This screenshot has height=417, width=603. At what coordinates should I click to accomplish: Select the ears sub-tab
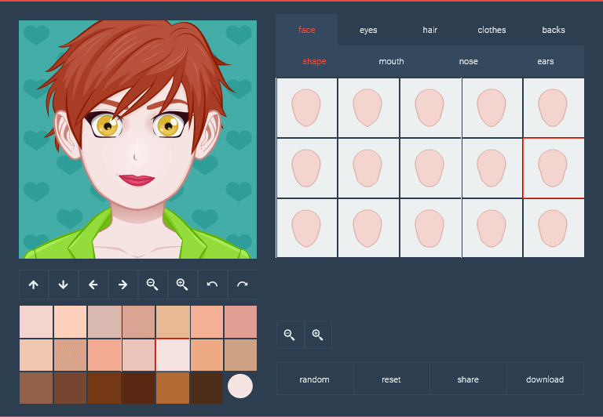point(546,61)
